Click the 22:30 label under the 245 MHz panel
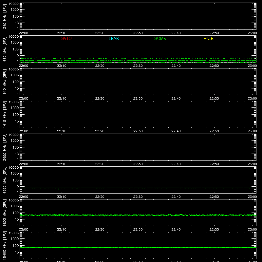This screenshot has height=262, width=262. click(x=138, y=33)
